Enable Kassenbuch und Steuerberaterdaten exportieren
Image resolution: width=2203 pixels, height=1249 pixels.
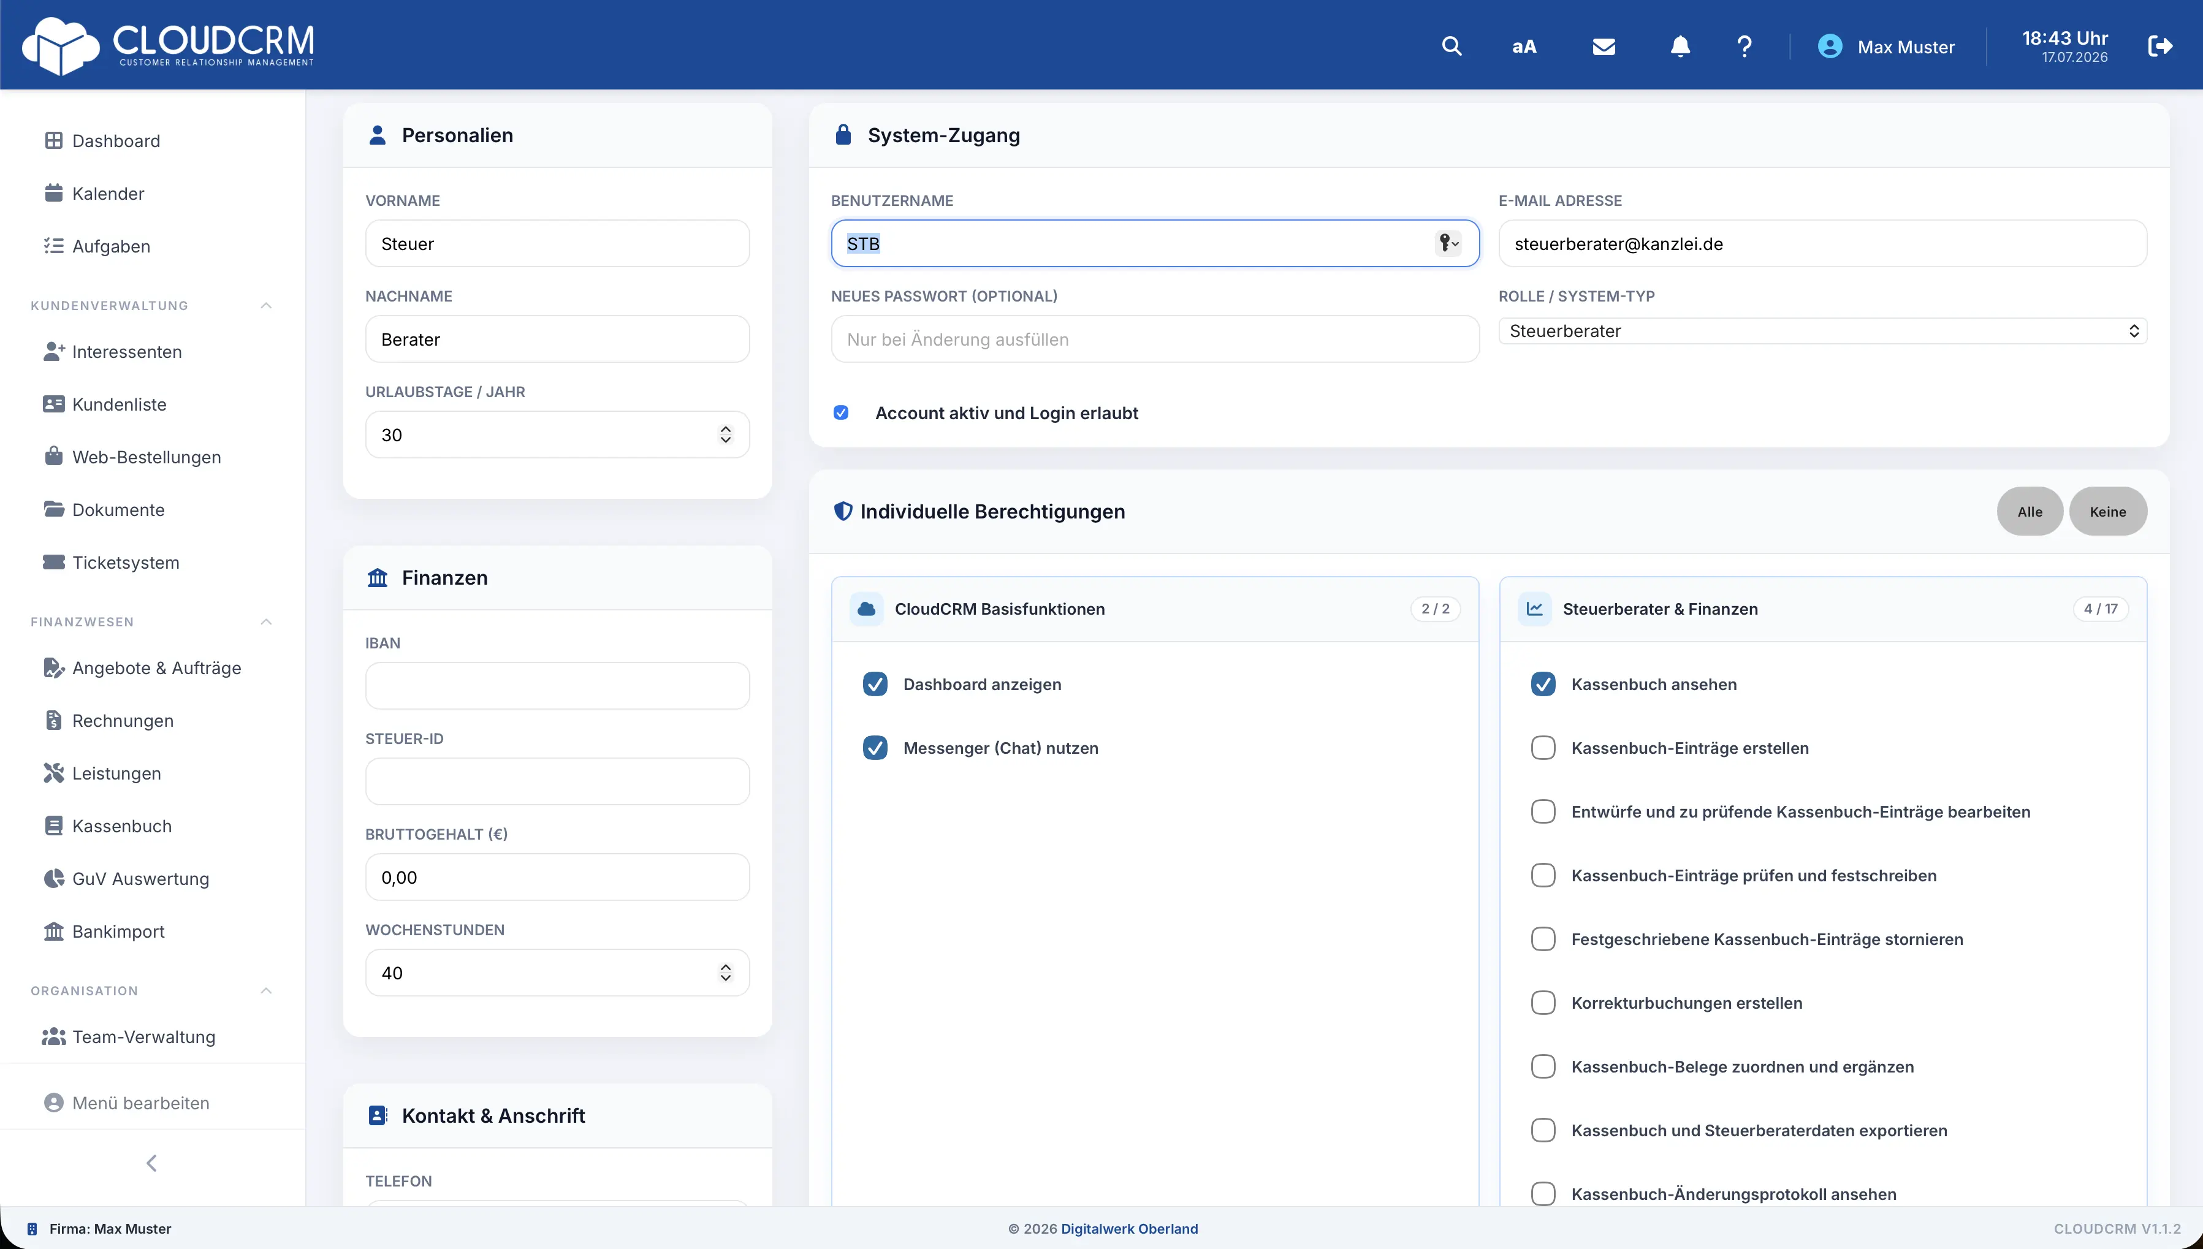(x=1542, y=1129)
